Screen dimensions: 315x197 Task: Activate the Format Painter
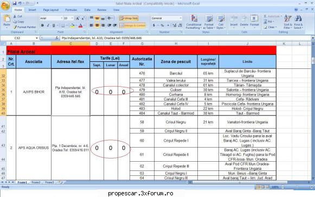pos(24,27)
